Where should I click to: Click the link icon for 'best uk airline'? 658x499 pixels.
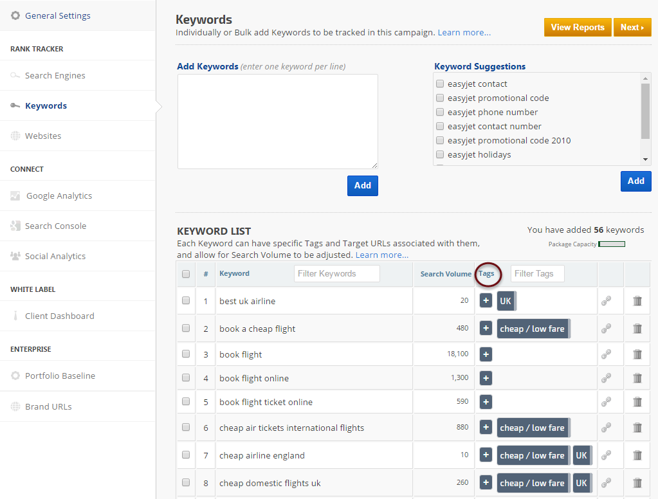point(606,301)
